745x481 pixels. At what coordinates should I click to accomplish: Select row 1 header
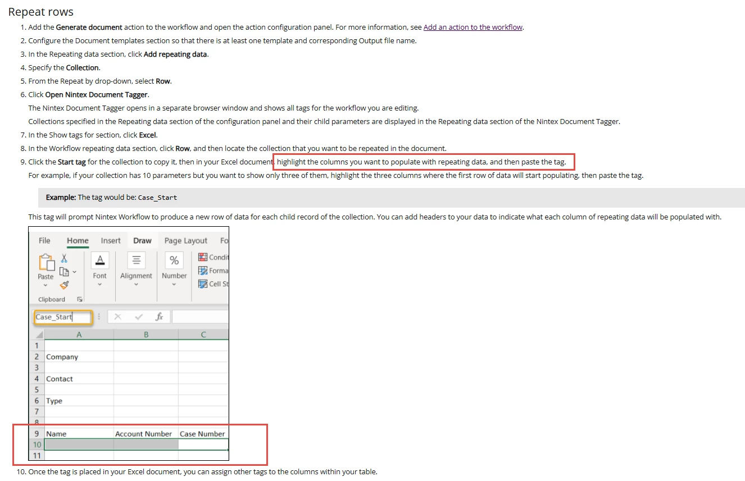[x=37, y=346]
